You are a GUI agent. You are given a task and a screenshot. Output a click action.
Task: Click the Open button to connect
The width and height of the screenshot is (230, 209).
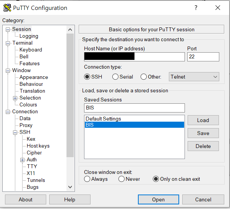(x=159, y=199)
